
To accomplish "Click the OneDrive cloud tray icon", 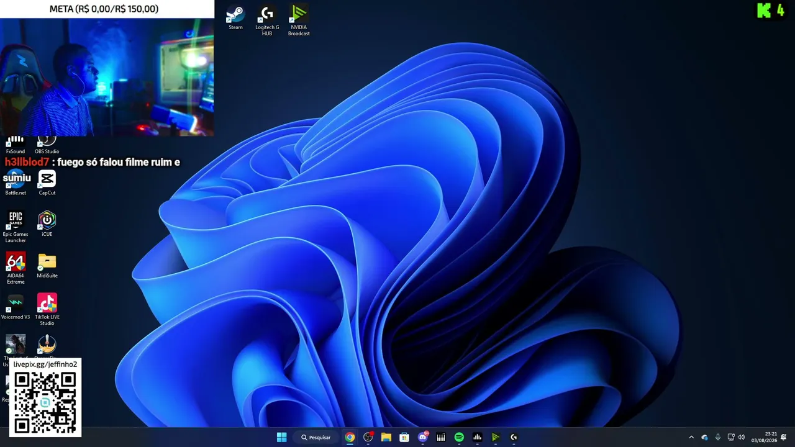I will tap(704, 437).
